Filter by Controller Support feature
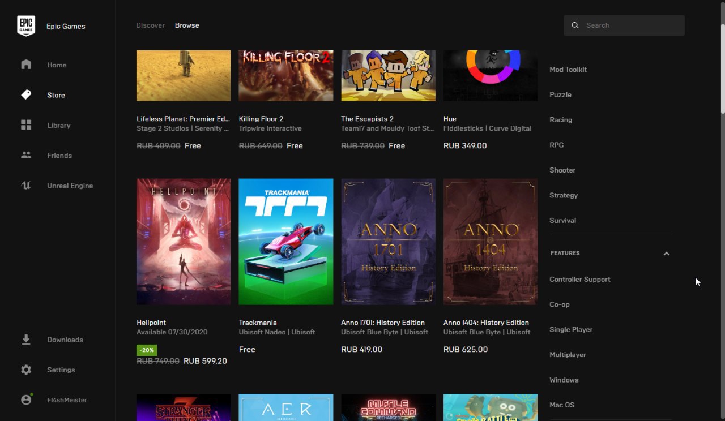This screenshot has height=421, width=725. pyautogui.click(x=580, y=280)
